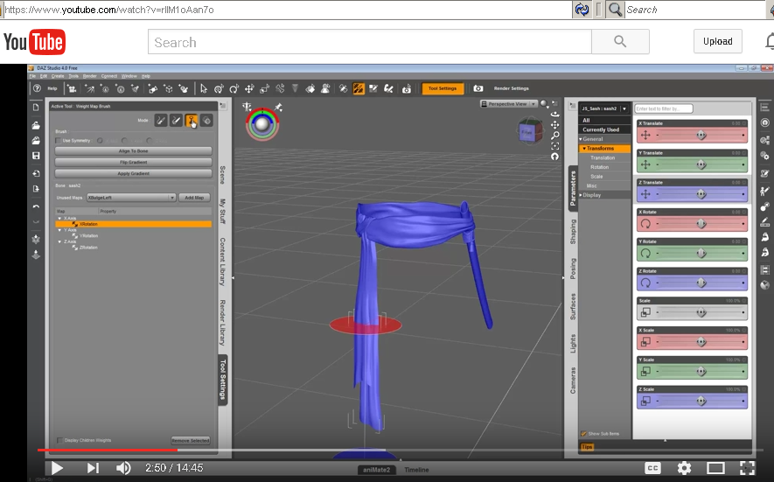This screenshot has height=482, width=774.
Task: Click the Save file icon in left toolbar
Action: tap(36, 156)
